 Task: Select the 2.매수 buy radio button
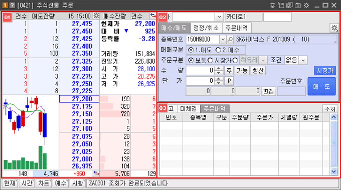point(218,50)
